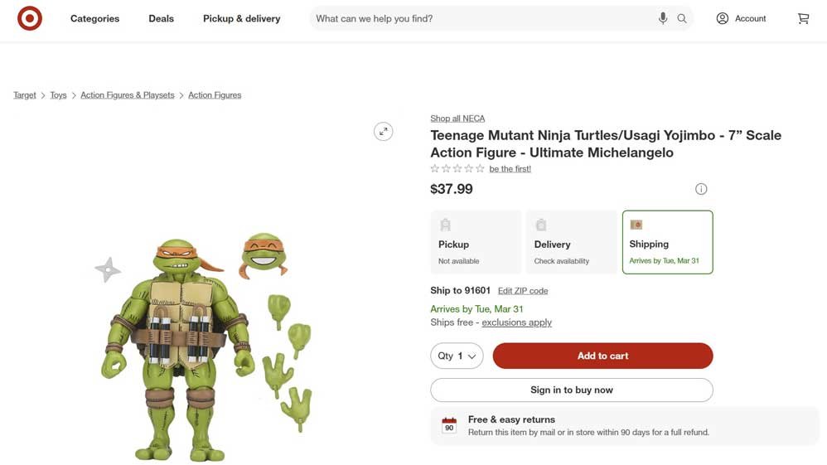
Task: Click the Target bullseye logo
Action: click(x=30, y=18)
